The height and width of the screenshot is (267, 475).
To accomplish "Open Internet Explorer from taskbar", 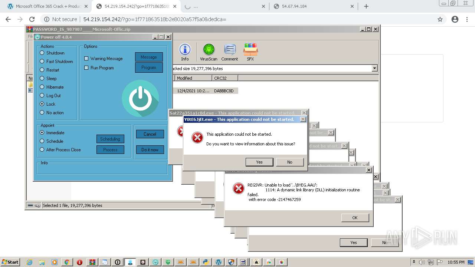I will (x=30, y=262).
